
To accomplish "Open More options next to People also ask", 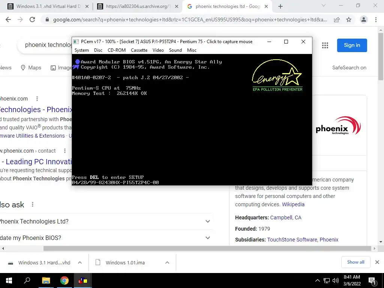I will point(32,205).
